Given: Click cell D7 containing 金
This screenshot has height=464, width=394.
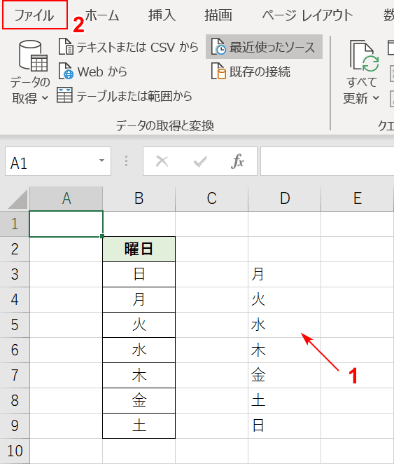Looking at the screenshot, I should (x=284, y=375).
